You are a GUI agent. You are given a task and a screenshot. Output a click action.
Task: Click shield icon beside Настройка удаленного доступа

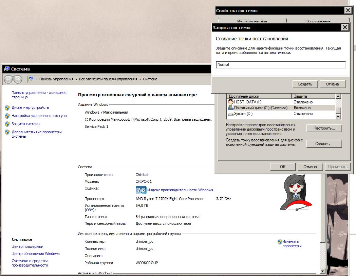(x=7, y=116)
